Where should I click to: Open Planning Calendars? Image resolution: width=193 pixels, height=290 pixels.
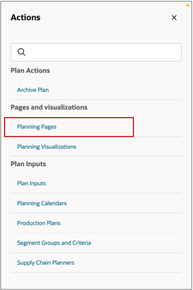point(42,203)
